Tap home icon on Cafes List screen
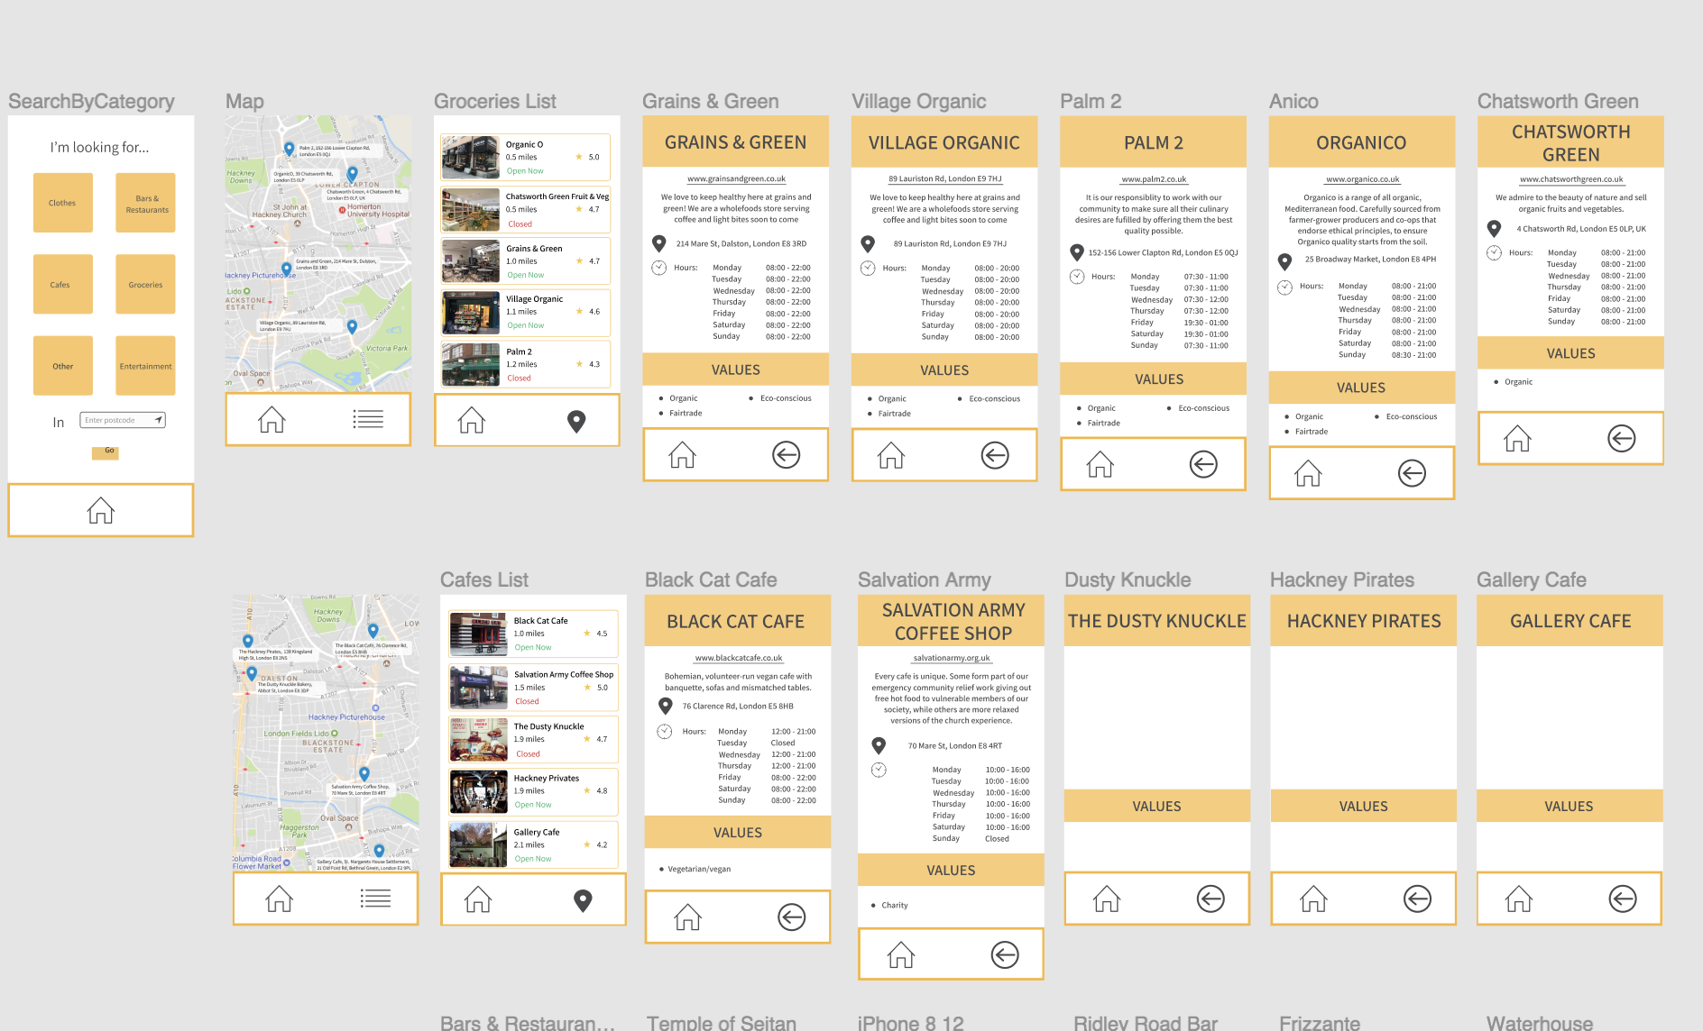 tap(478, 899)
